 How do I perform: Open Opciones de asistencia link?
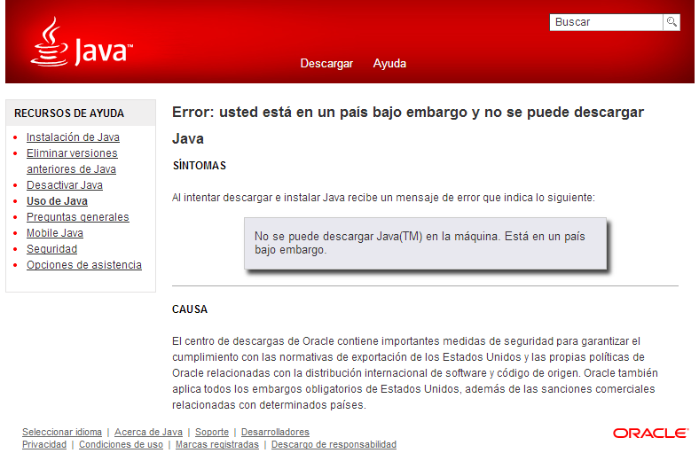pyautogui.click(x=83, y=265)
